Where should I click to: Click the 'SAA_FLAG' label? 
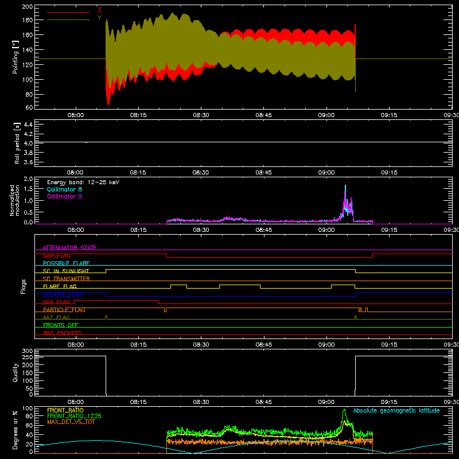(56, 302)
